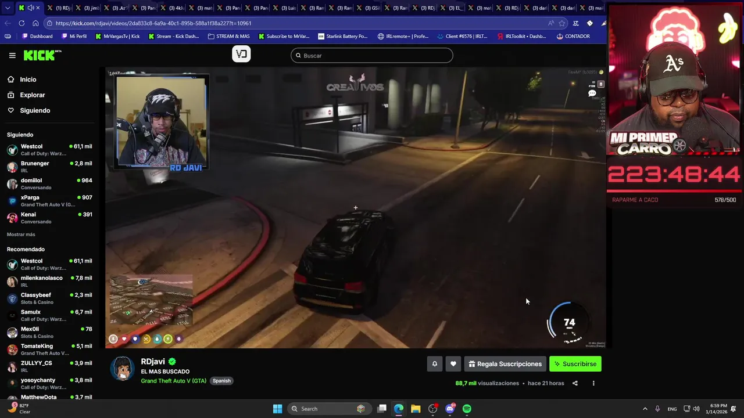The image size is (744, 418).
Task: Click Regala Suscripciones button
Action: click(505, 364)
